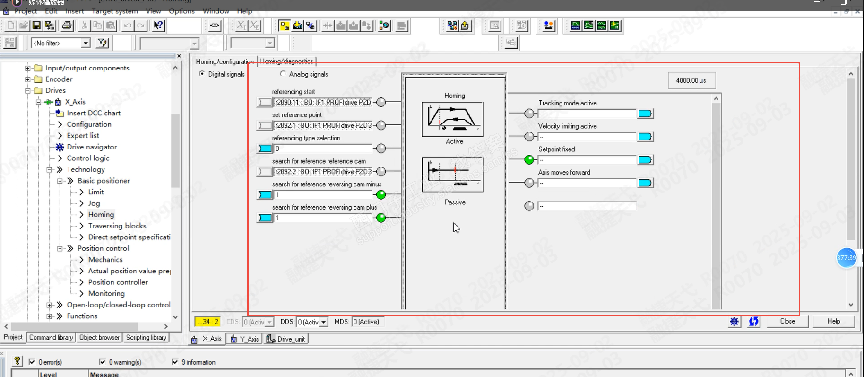Toggle the 0 warning(s) checkbox
This screenshot has height=377, width=864.
pyautogui.click(x=102, y=362)
